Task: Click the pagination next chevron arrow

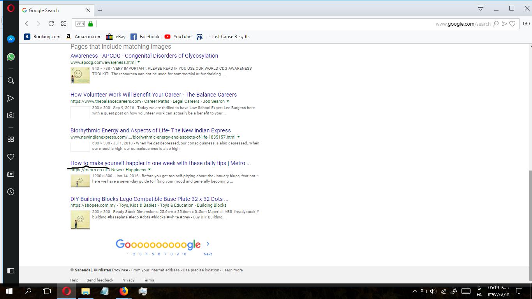Action: tap(208, 244)
